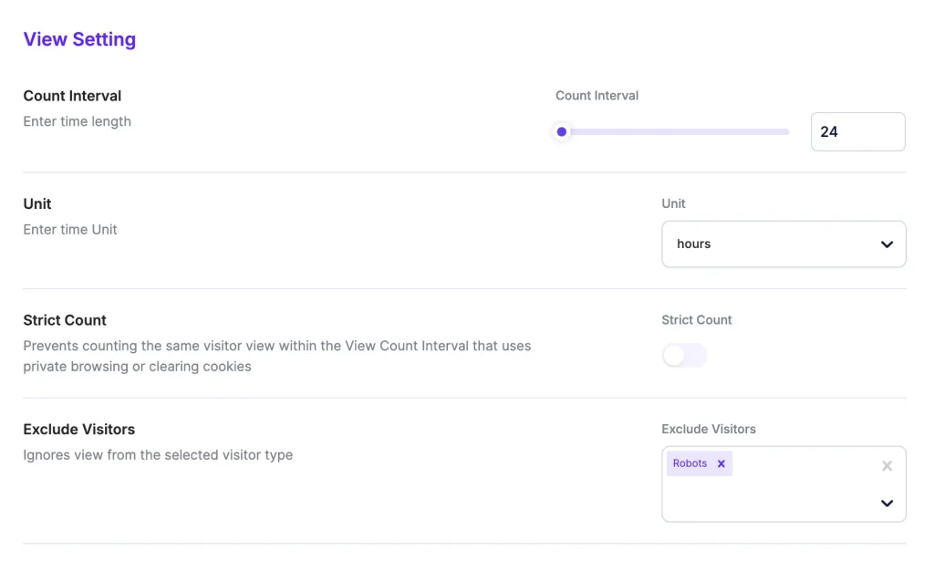Focus the Count Interval field showing 24

click(x=856, y=131)
